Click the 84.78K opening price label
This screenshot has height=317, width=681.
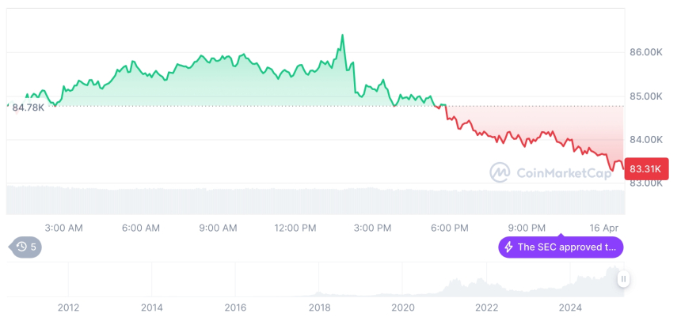(x=29, y=108)
